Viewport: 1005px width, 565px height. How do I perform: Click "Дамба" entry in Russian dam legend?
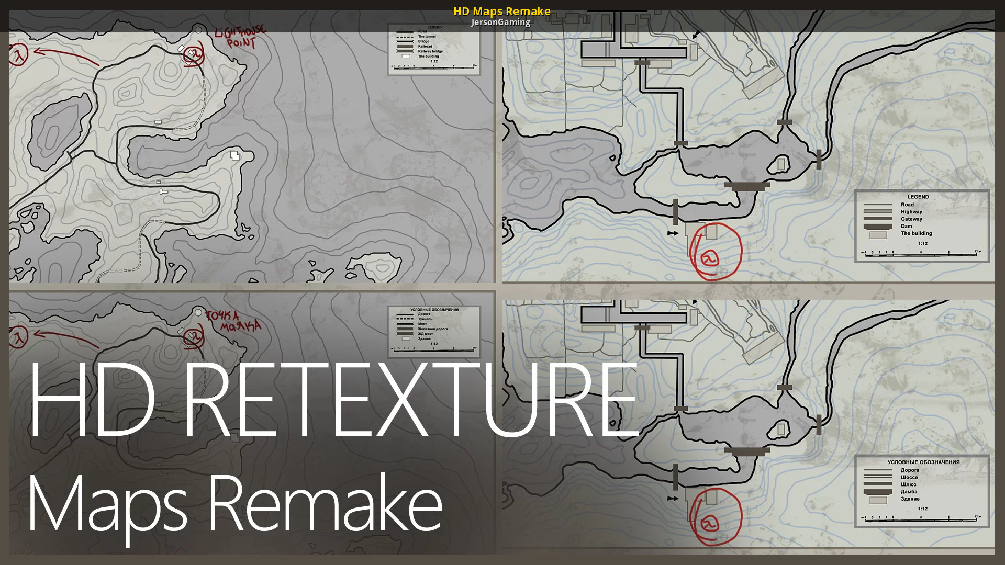pyautogui.click(x=909, y=492)
